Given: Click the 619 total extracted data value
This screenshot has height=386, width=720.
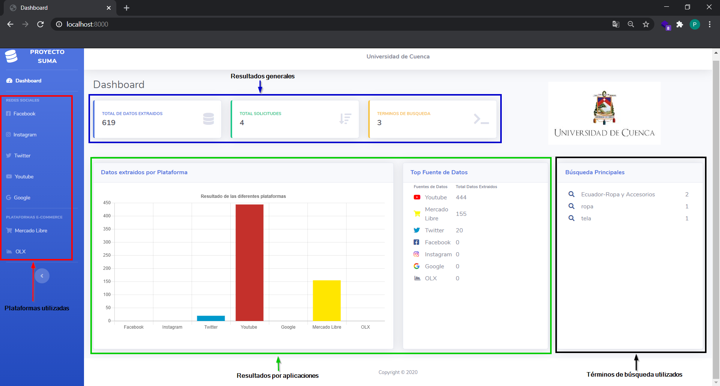Looking at the screenshot, I should click(109, 123).
